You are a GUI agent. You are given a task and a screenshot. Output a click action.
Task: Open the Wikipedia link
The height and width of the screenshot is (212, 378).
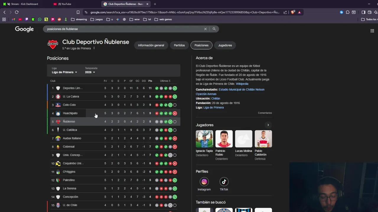[242, 84]
